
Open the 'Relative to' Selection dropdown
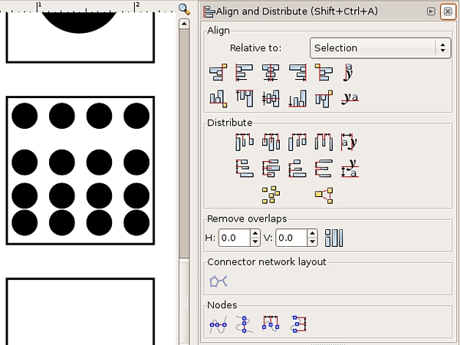click(x=379, y=48)
